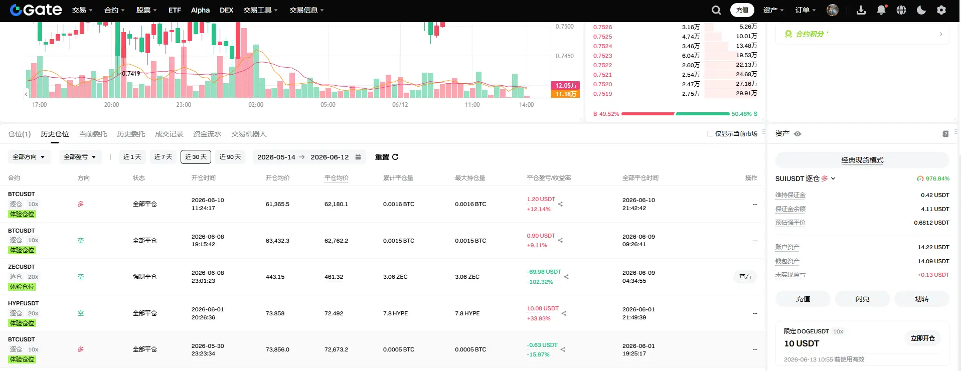Click the header 充值 button

click(742, 10)
